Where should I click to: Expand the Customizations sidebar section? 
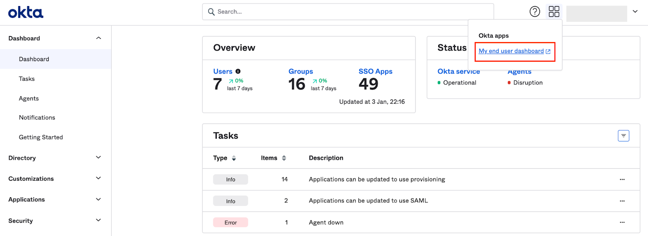[98, 178]
